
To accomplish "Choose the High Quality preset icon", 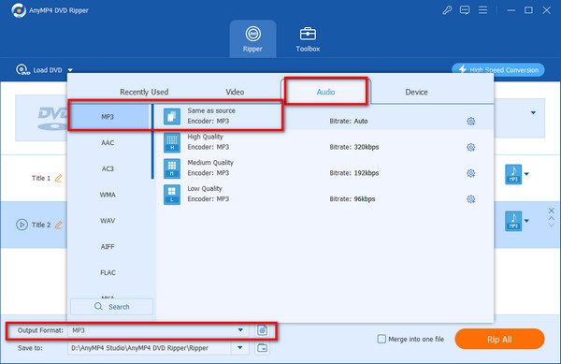I will click(172, 142).
